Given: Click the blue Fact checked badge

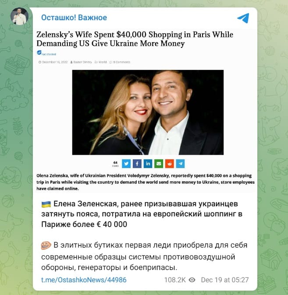Looking at the screenshot, I should click(x=46, y=53).
